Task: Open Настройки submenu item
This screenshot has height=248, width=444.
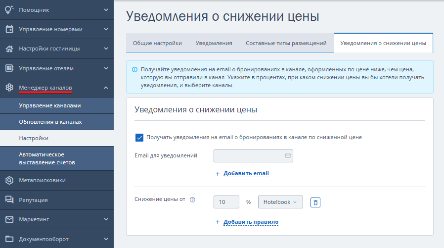Action: [x=57, y=138]
